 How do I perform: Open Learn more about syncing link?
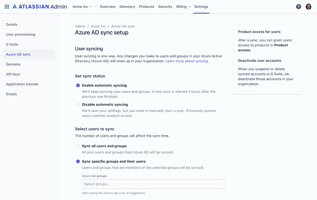tap(187, 61)
